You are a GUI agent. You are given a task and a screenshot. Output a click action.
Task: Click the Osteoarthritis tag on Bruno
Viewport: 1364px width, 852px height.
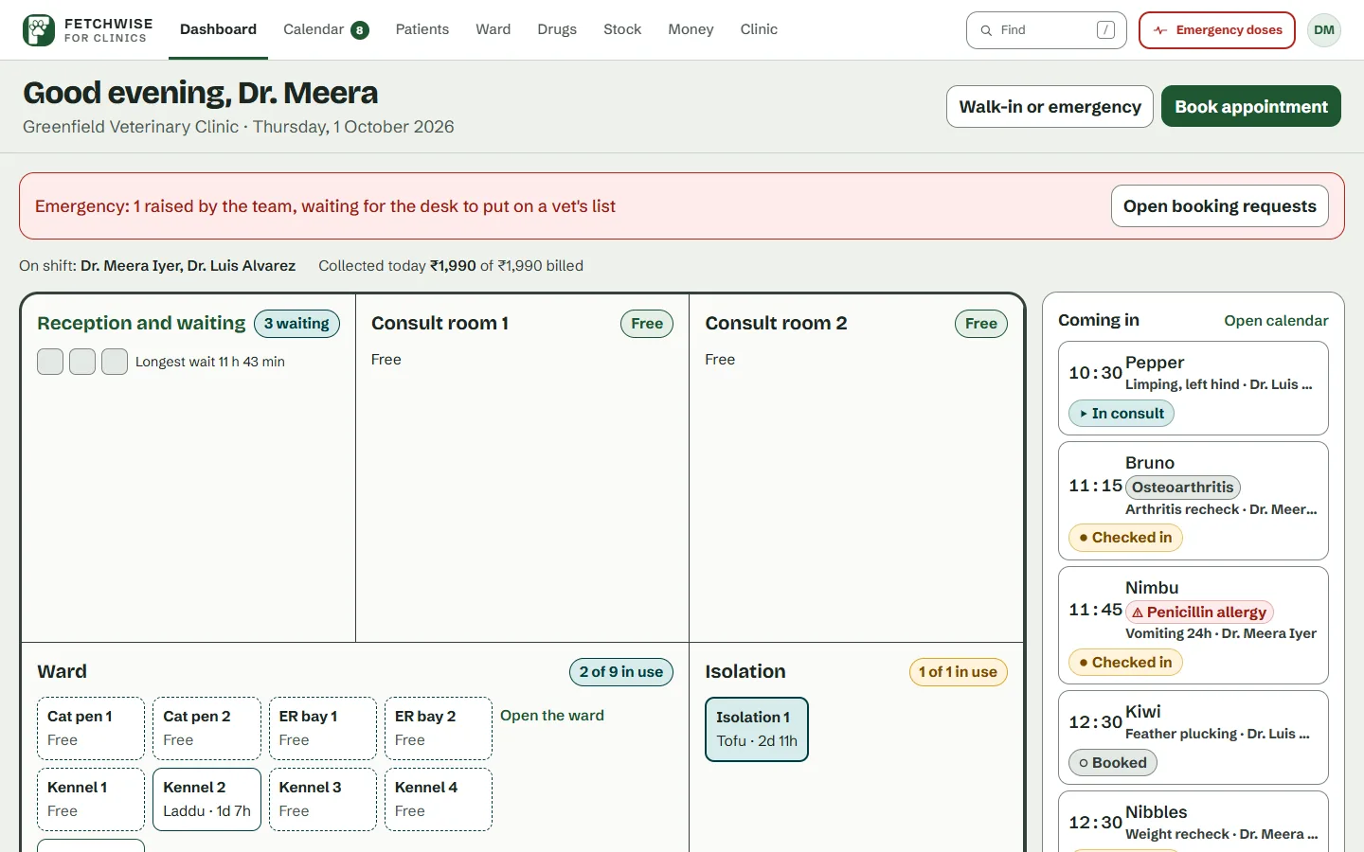pos(1183,488)
